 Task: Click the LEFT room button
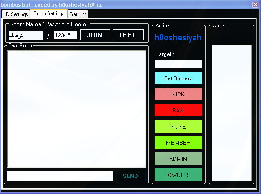click(x=128, y=35)
